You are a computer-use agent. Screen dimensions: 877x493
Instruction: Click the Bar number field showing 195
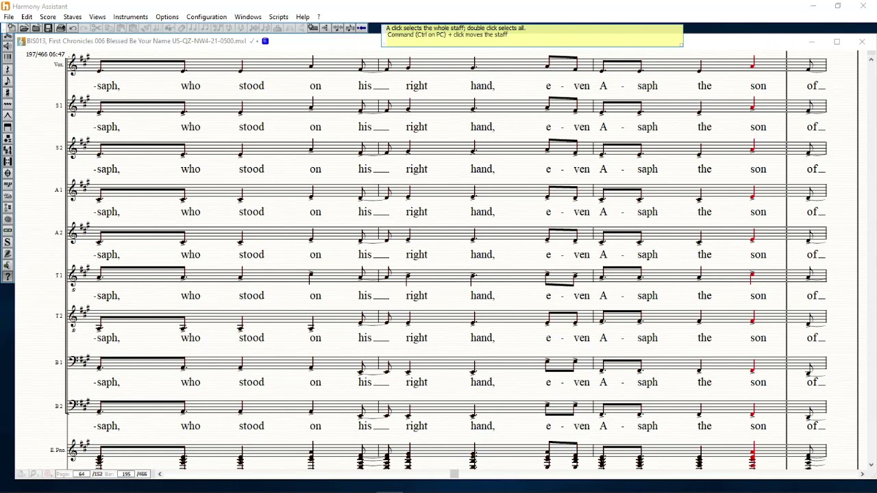pos(126,474)
